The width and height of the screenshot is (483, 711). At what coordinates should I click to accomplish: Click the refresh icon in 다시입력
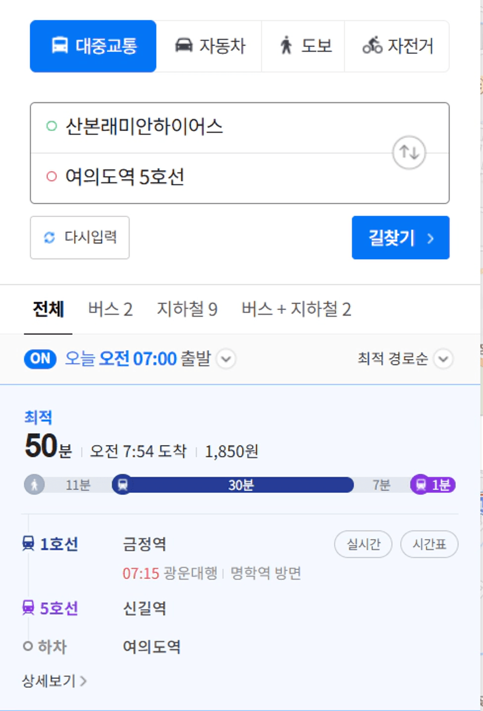pyautogui.click(x=50, y=237)
